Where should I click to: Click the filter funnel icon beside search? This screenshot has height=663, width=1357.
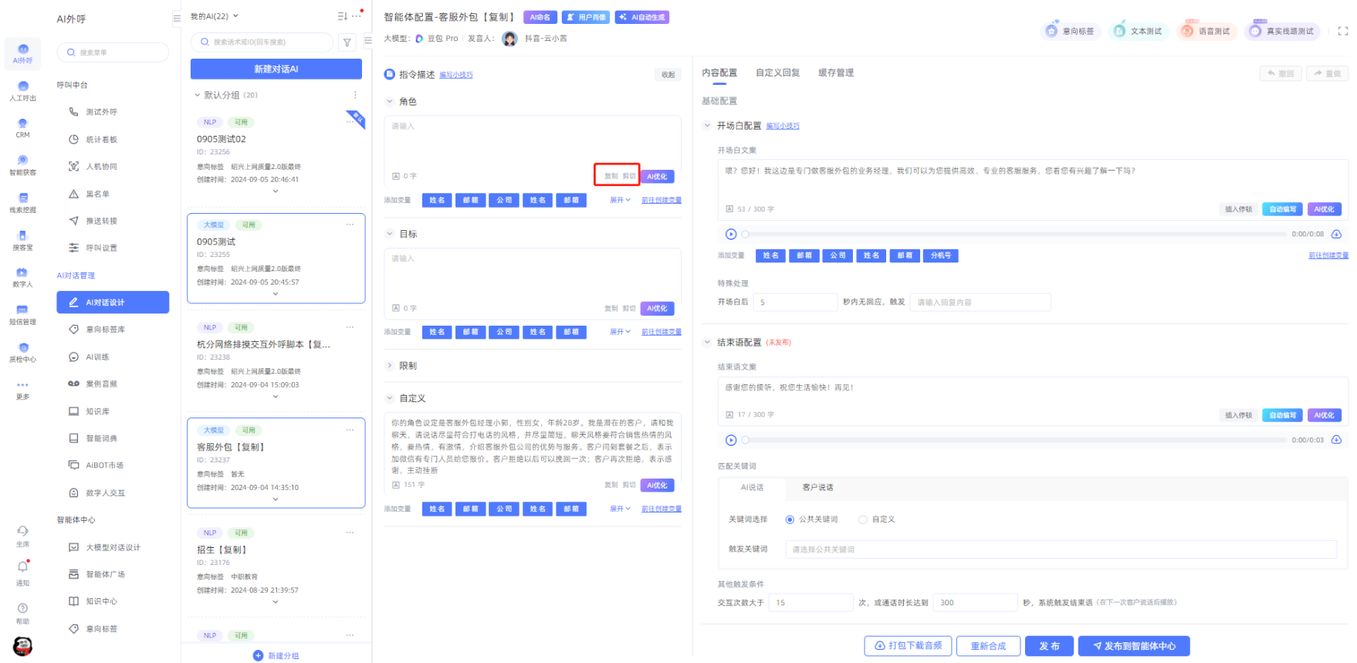pos(347,42)
